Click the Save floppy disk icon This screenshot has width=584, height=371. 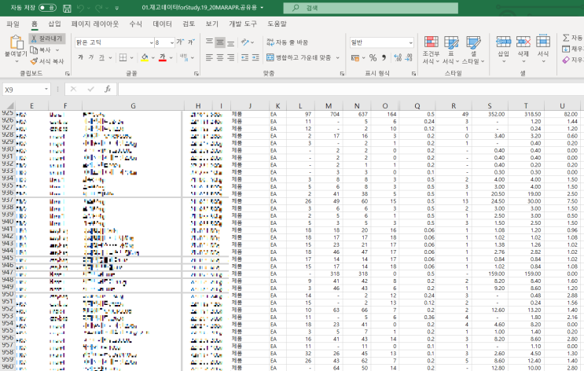click(x=67, y=7)
